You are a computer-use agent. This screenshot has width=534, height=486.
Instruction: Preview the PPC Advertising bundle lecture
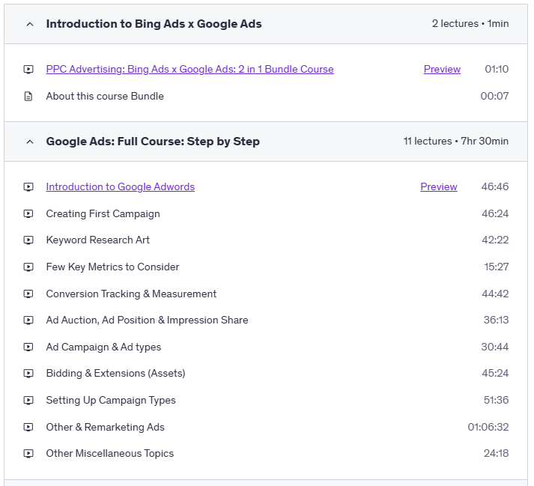pos(442,70)
